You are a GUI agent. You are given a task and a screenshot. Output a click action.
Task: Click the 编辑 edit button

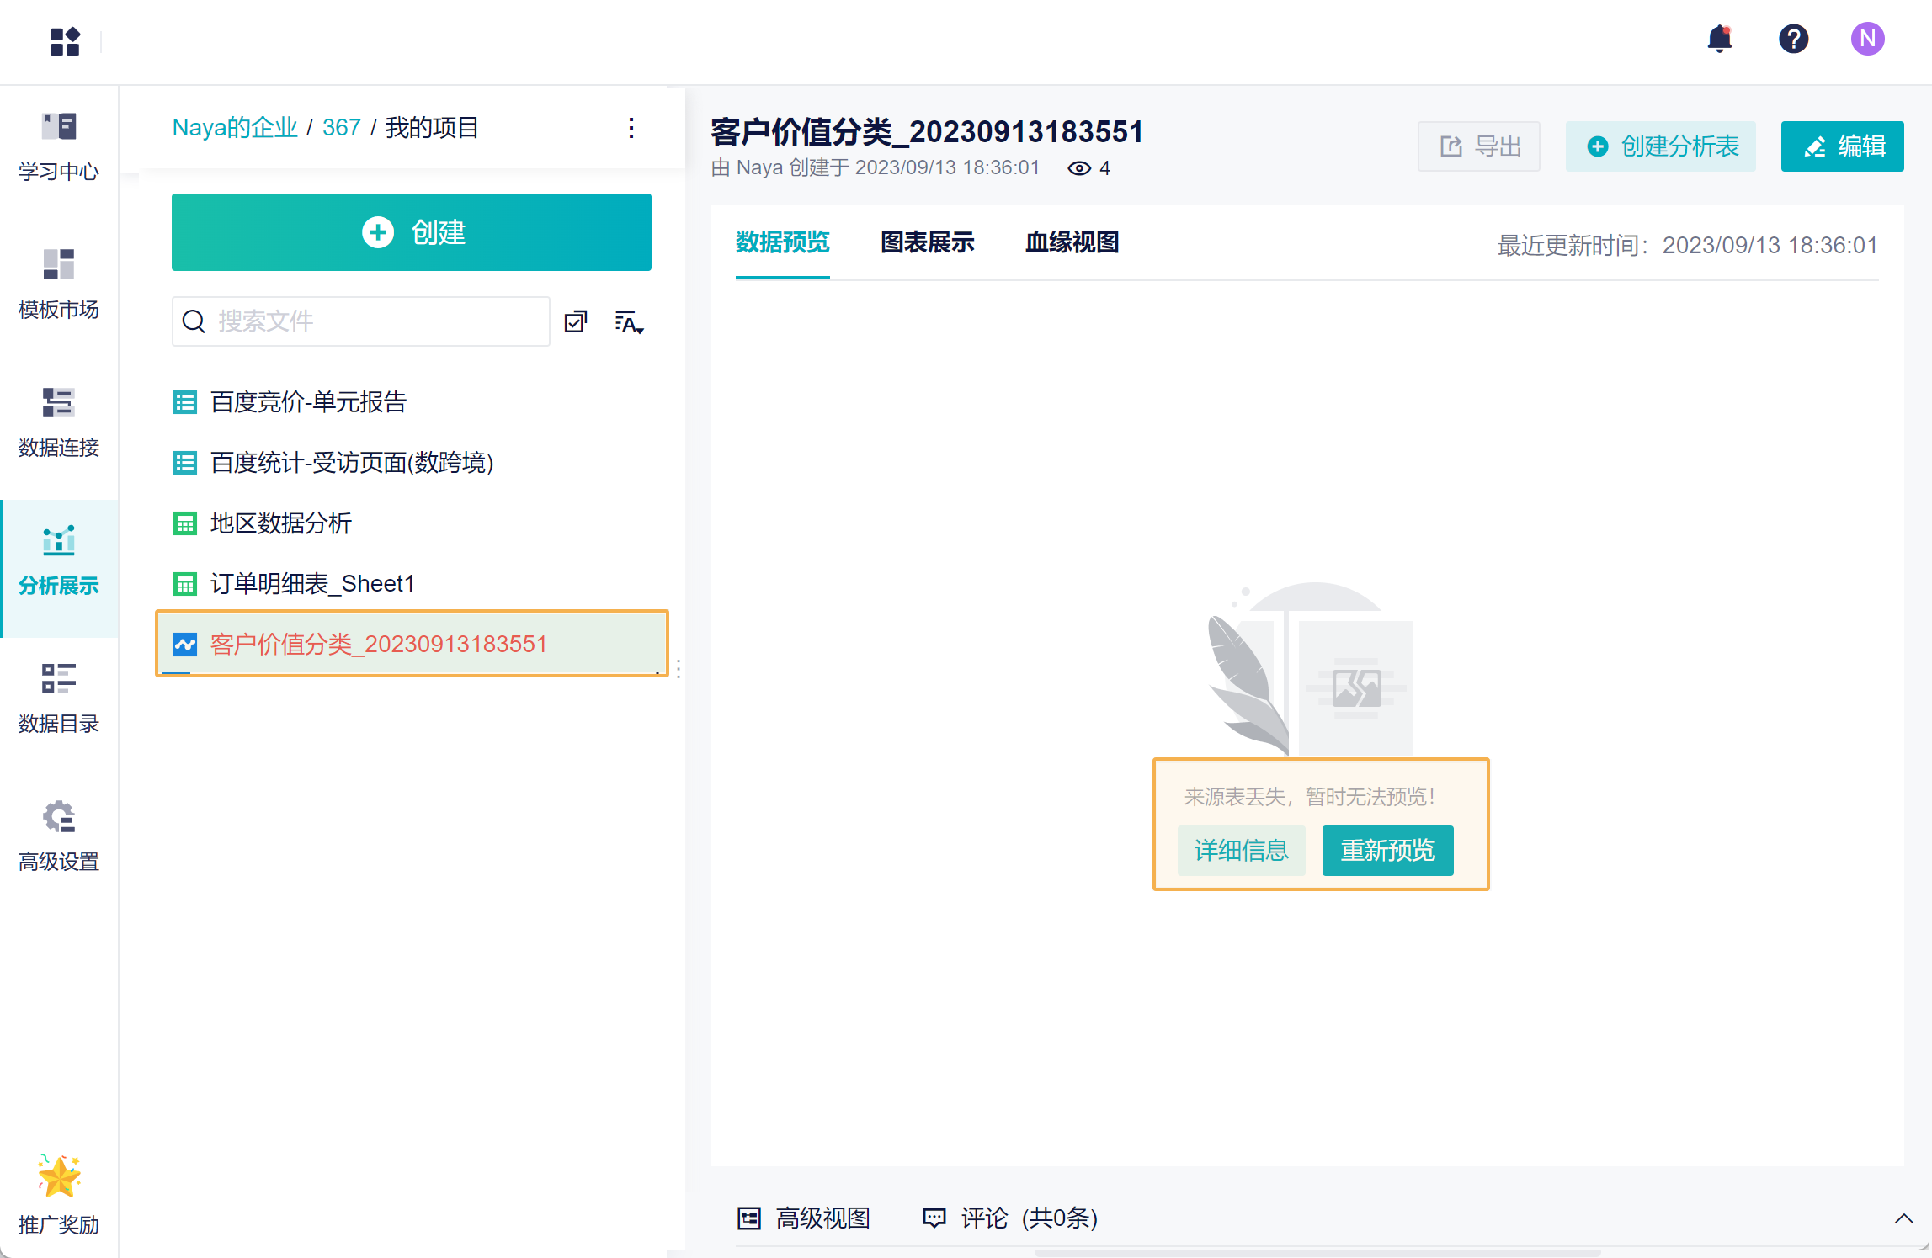tap(1843, 146)
